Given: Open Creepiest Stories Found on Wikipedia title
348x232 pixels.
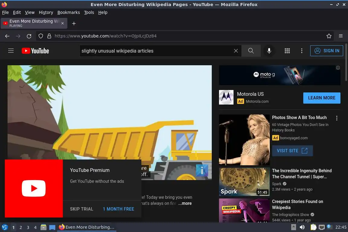Looking at the screenshot, I should pyautogui.click(x=297, y=205).
